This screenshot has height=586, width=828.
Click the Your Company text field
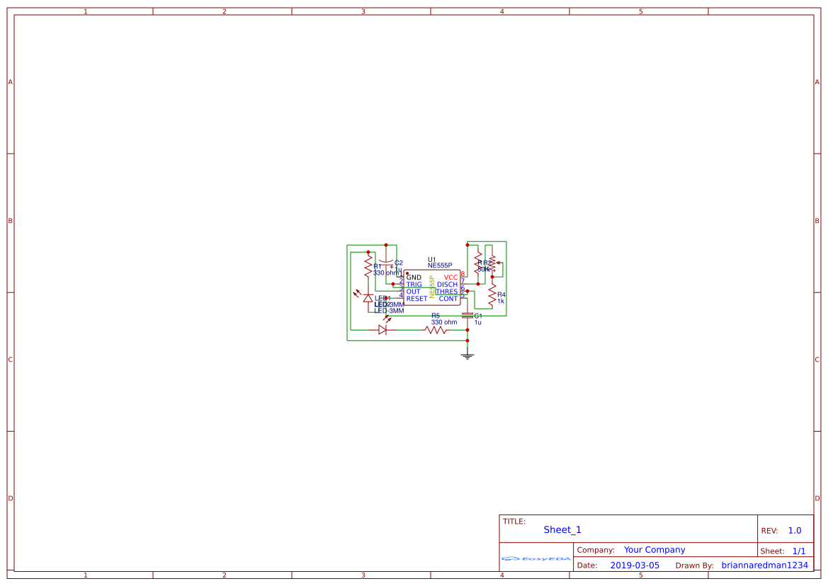(x=654, y=550)
